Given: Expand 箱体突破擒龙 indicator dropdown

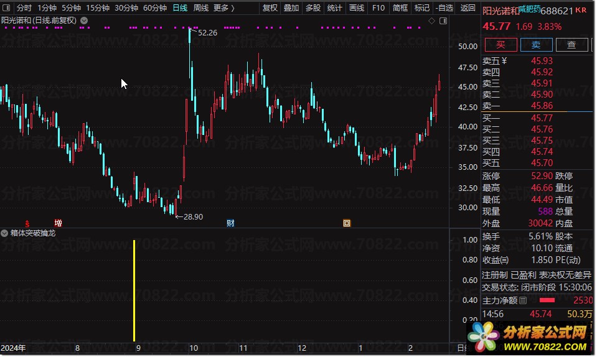Looking at the screenshot, I should point(4,233).
